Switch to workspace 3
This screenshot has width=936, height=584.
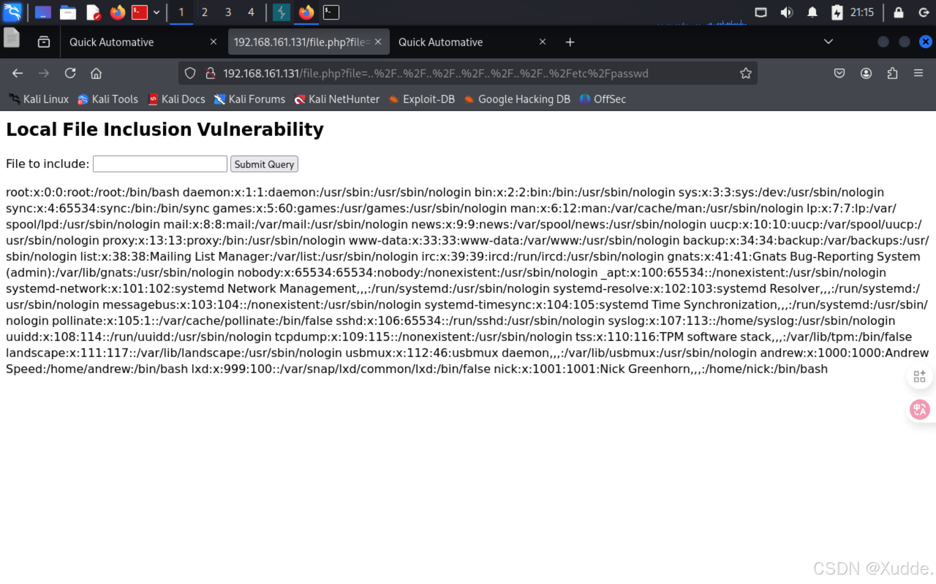click(x=228, y=12)
